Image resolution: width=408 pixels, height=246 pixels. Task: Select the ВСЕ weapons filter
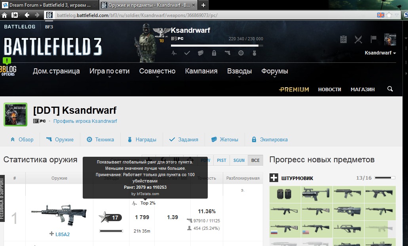click(255, 160)
